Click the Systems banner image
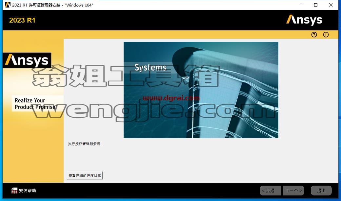Image resolution: width=341 pixels, height=201 pixels. point(201,90)
